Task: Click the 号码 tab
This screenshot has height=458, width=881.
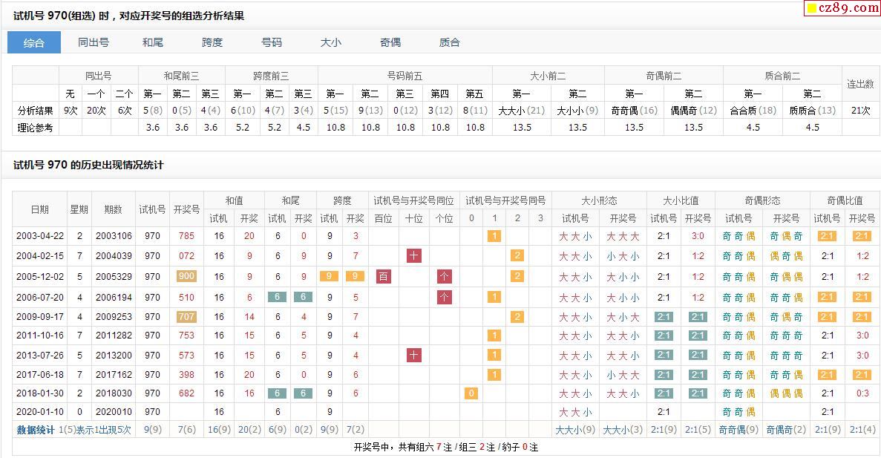Action: (x=272, y=42)
